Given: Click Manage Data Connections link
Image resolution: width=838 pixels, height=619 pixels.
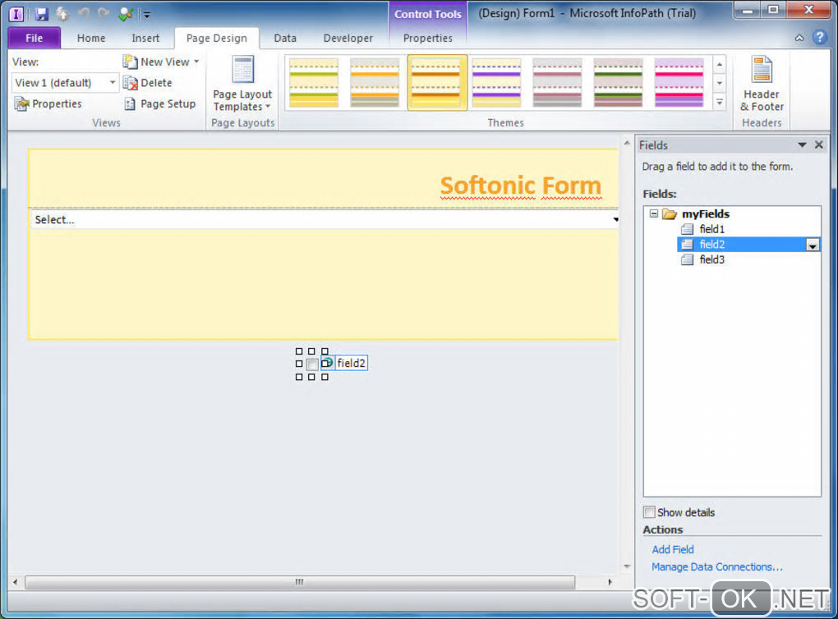Looking at the screenshot, I should coord(716,566).
